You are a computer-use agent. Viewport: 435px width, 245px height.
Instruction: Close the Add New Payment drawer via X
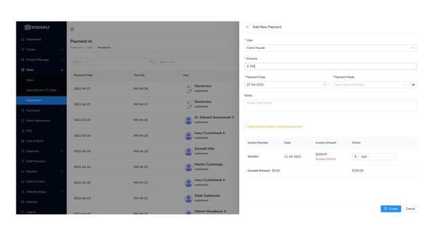247,27
